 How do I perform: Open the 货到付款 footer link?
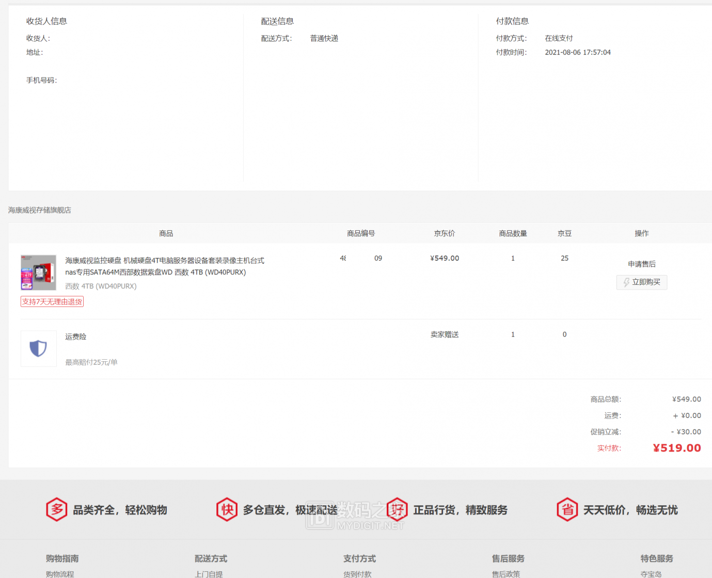[357, 574]
